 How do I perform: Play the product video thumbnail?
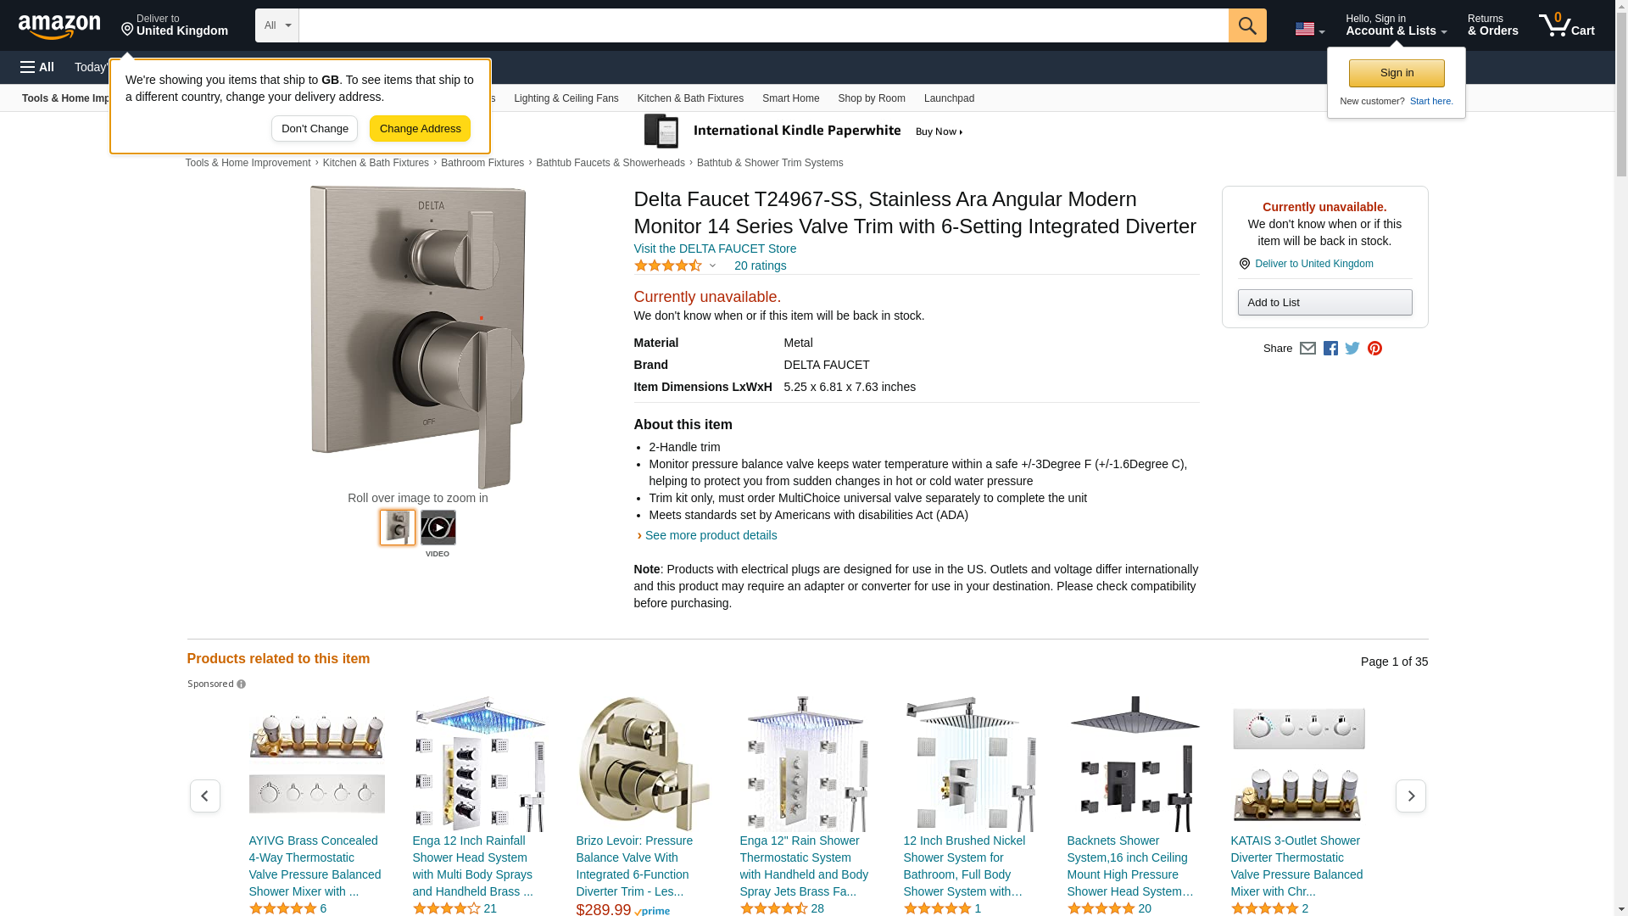[438, 528]
